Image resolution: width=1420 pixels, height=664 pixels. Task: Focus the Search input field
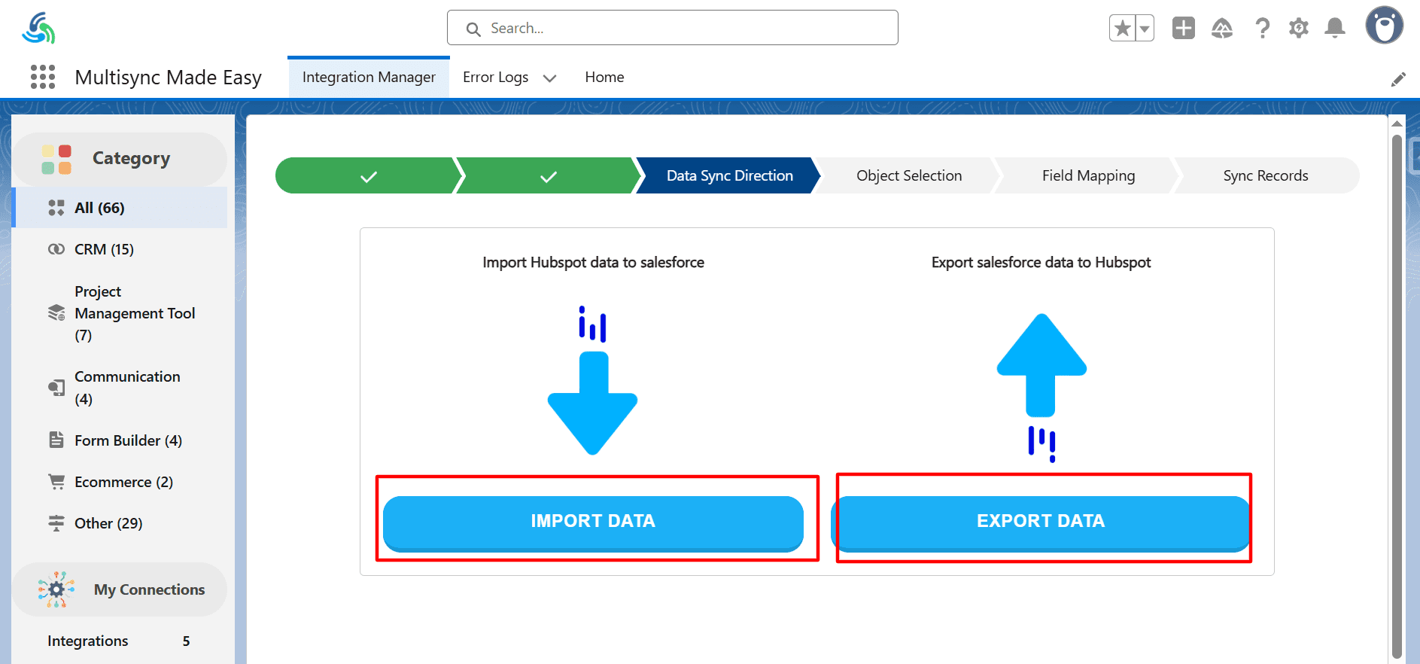(672, 29)
